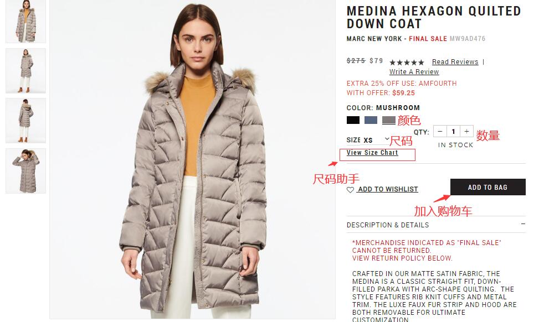The height and width of the screenshot is (322, 544).
Task: Click the Write A Review link
Action: pyautogui.click(x=414, y=72)
